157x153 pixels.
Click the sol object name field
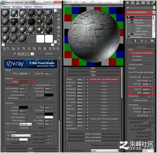coord(139,8)
